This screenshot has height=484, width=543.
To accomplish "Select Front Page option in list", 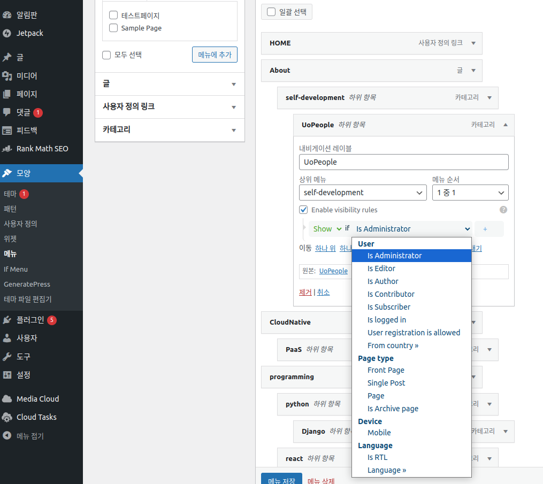I will coord(386,370).
